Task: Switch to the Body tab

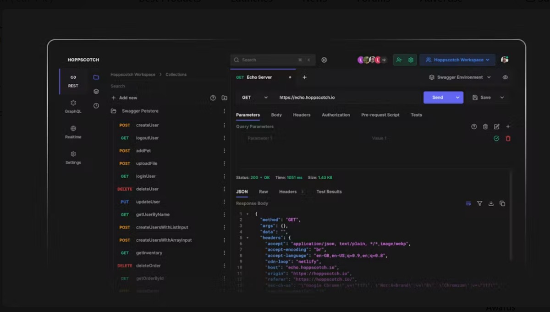Action: [276, 115]
